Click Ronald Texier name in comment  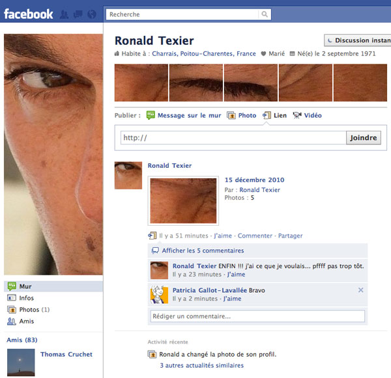click(194, 266)
